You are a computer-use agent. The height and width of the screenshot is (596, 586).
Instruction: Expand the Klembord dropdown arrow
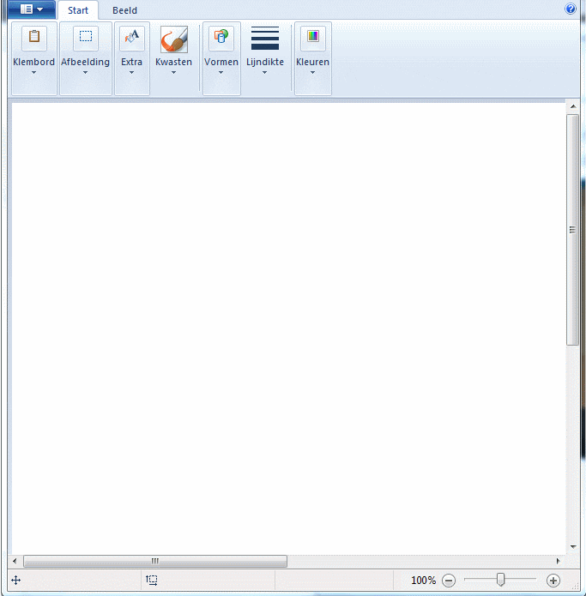click(x=33, y=73)
